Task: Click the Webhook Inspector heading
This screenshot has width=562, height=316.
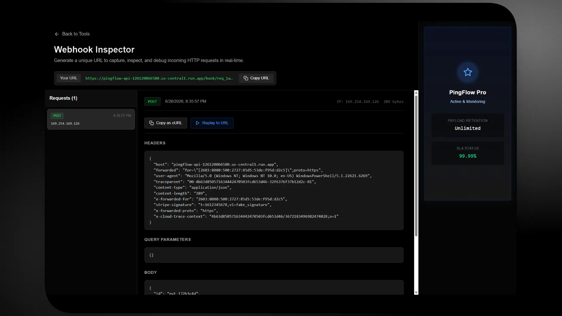Action: coord(94,49)
